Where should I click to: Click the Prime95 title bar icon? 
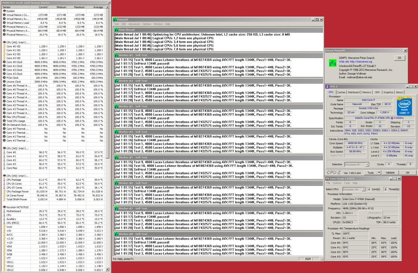tap(115, 20)
